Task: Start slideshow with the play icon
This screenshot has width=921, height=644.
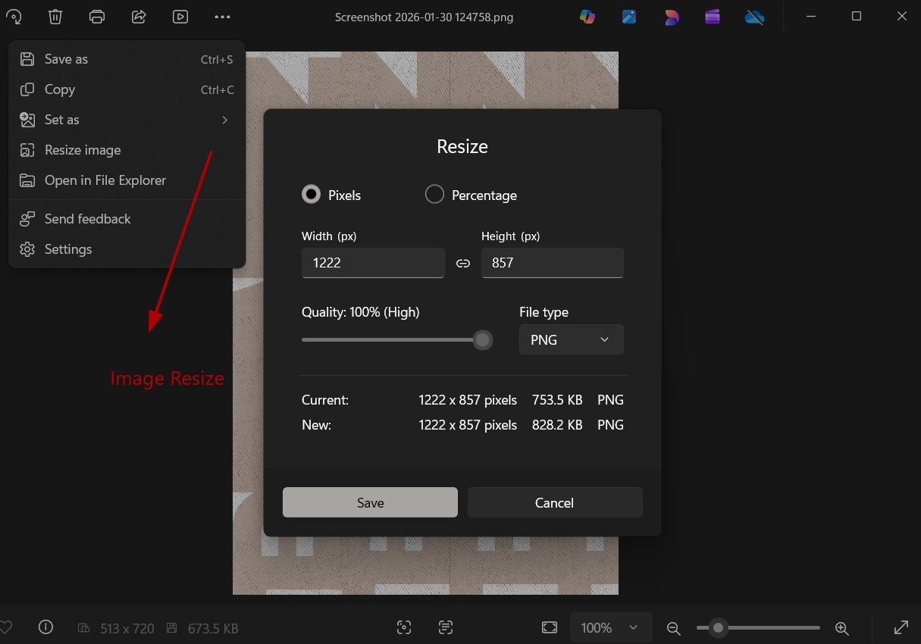Action: pyautogui.click(x=180, y=17)
